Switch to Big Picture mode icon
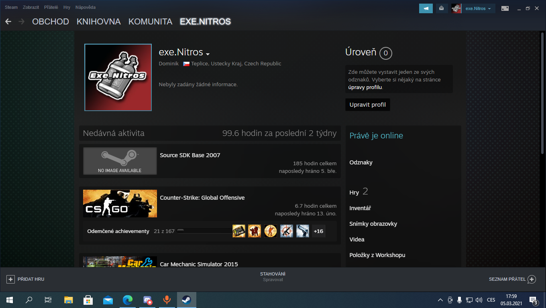This screenshot has width=546, height=308. pos(505,8)
